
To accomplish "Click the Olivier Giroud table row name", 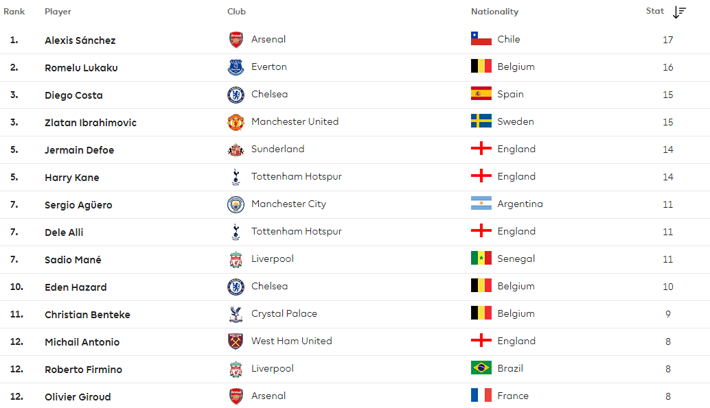I will tap(78, 397).
